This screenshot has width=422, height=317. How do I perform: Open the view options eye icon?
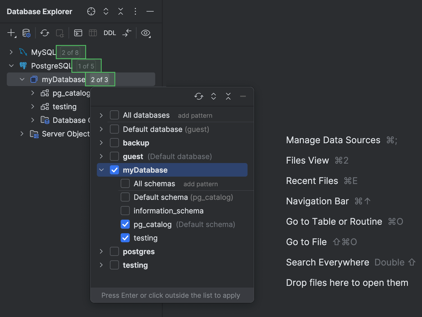(x=146, y=33)
